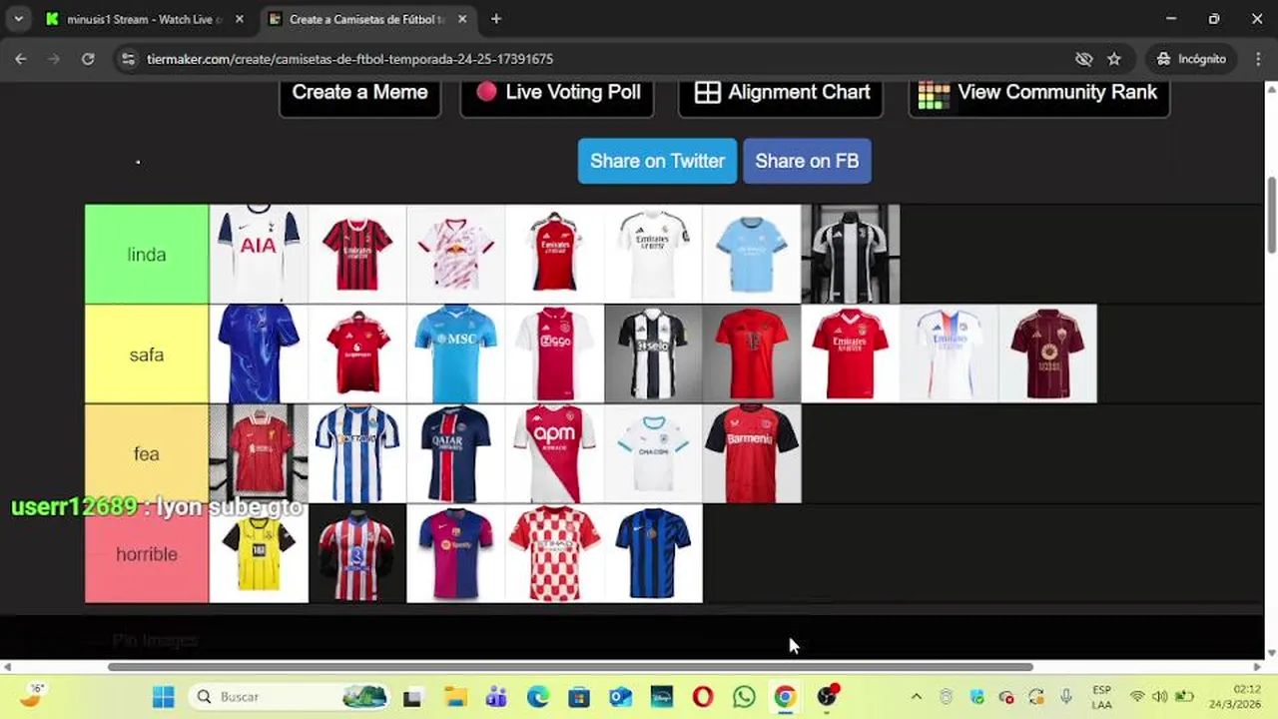Click the Share on FB button
Viewport: 1278px width, 719px height.
click(807, 161)
